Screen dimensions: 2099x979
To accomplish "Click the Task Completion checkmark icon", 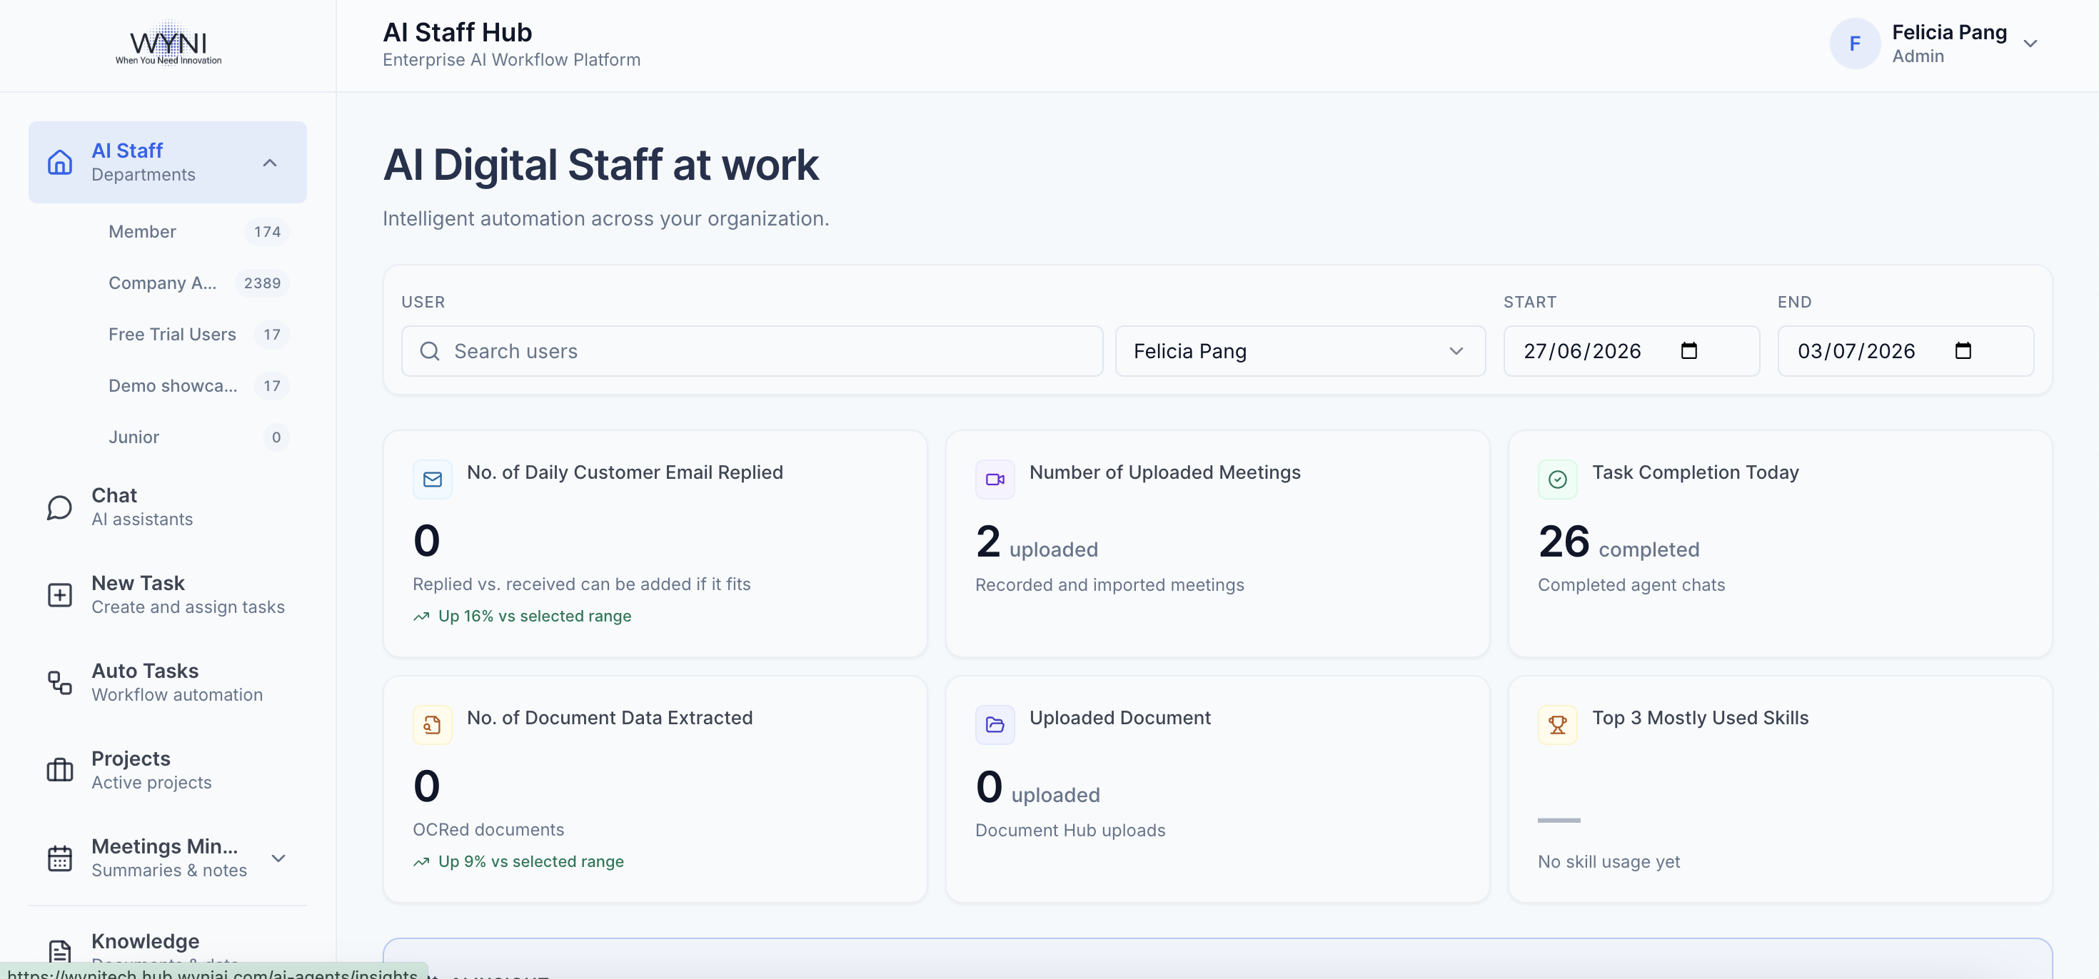I will (1557, 480).
